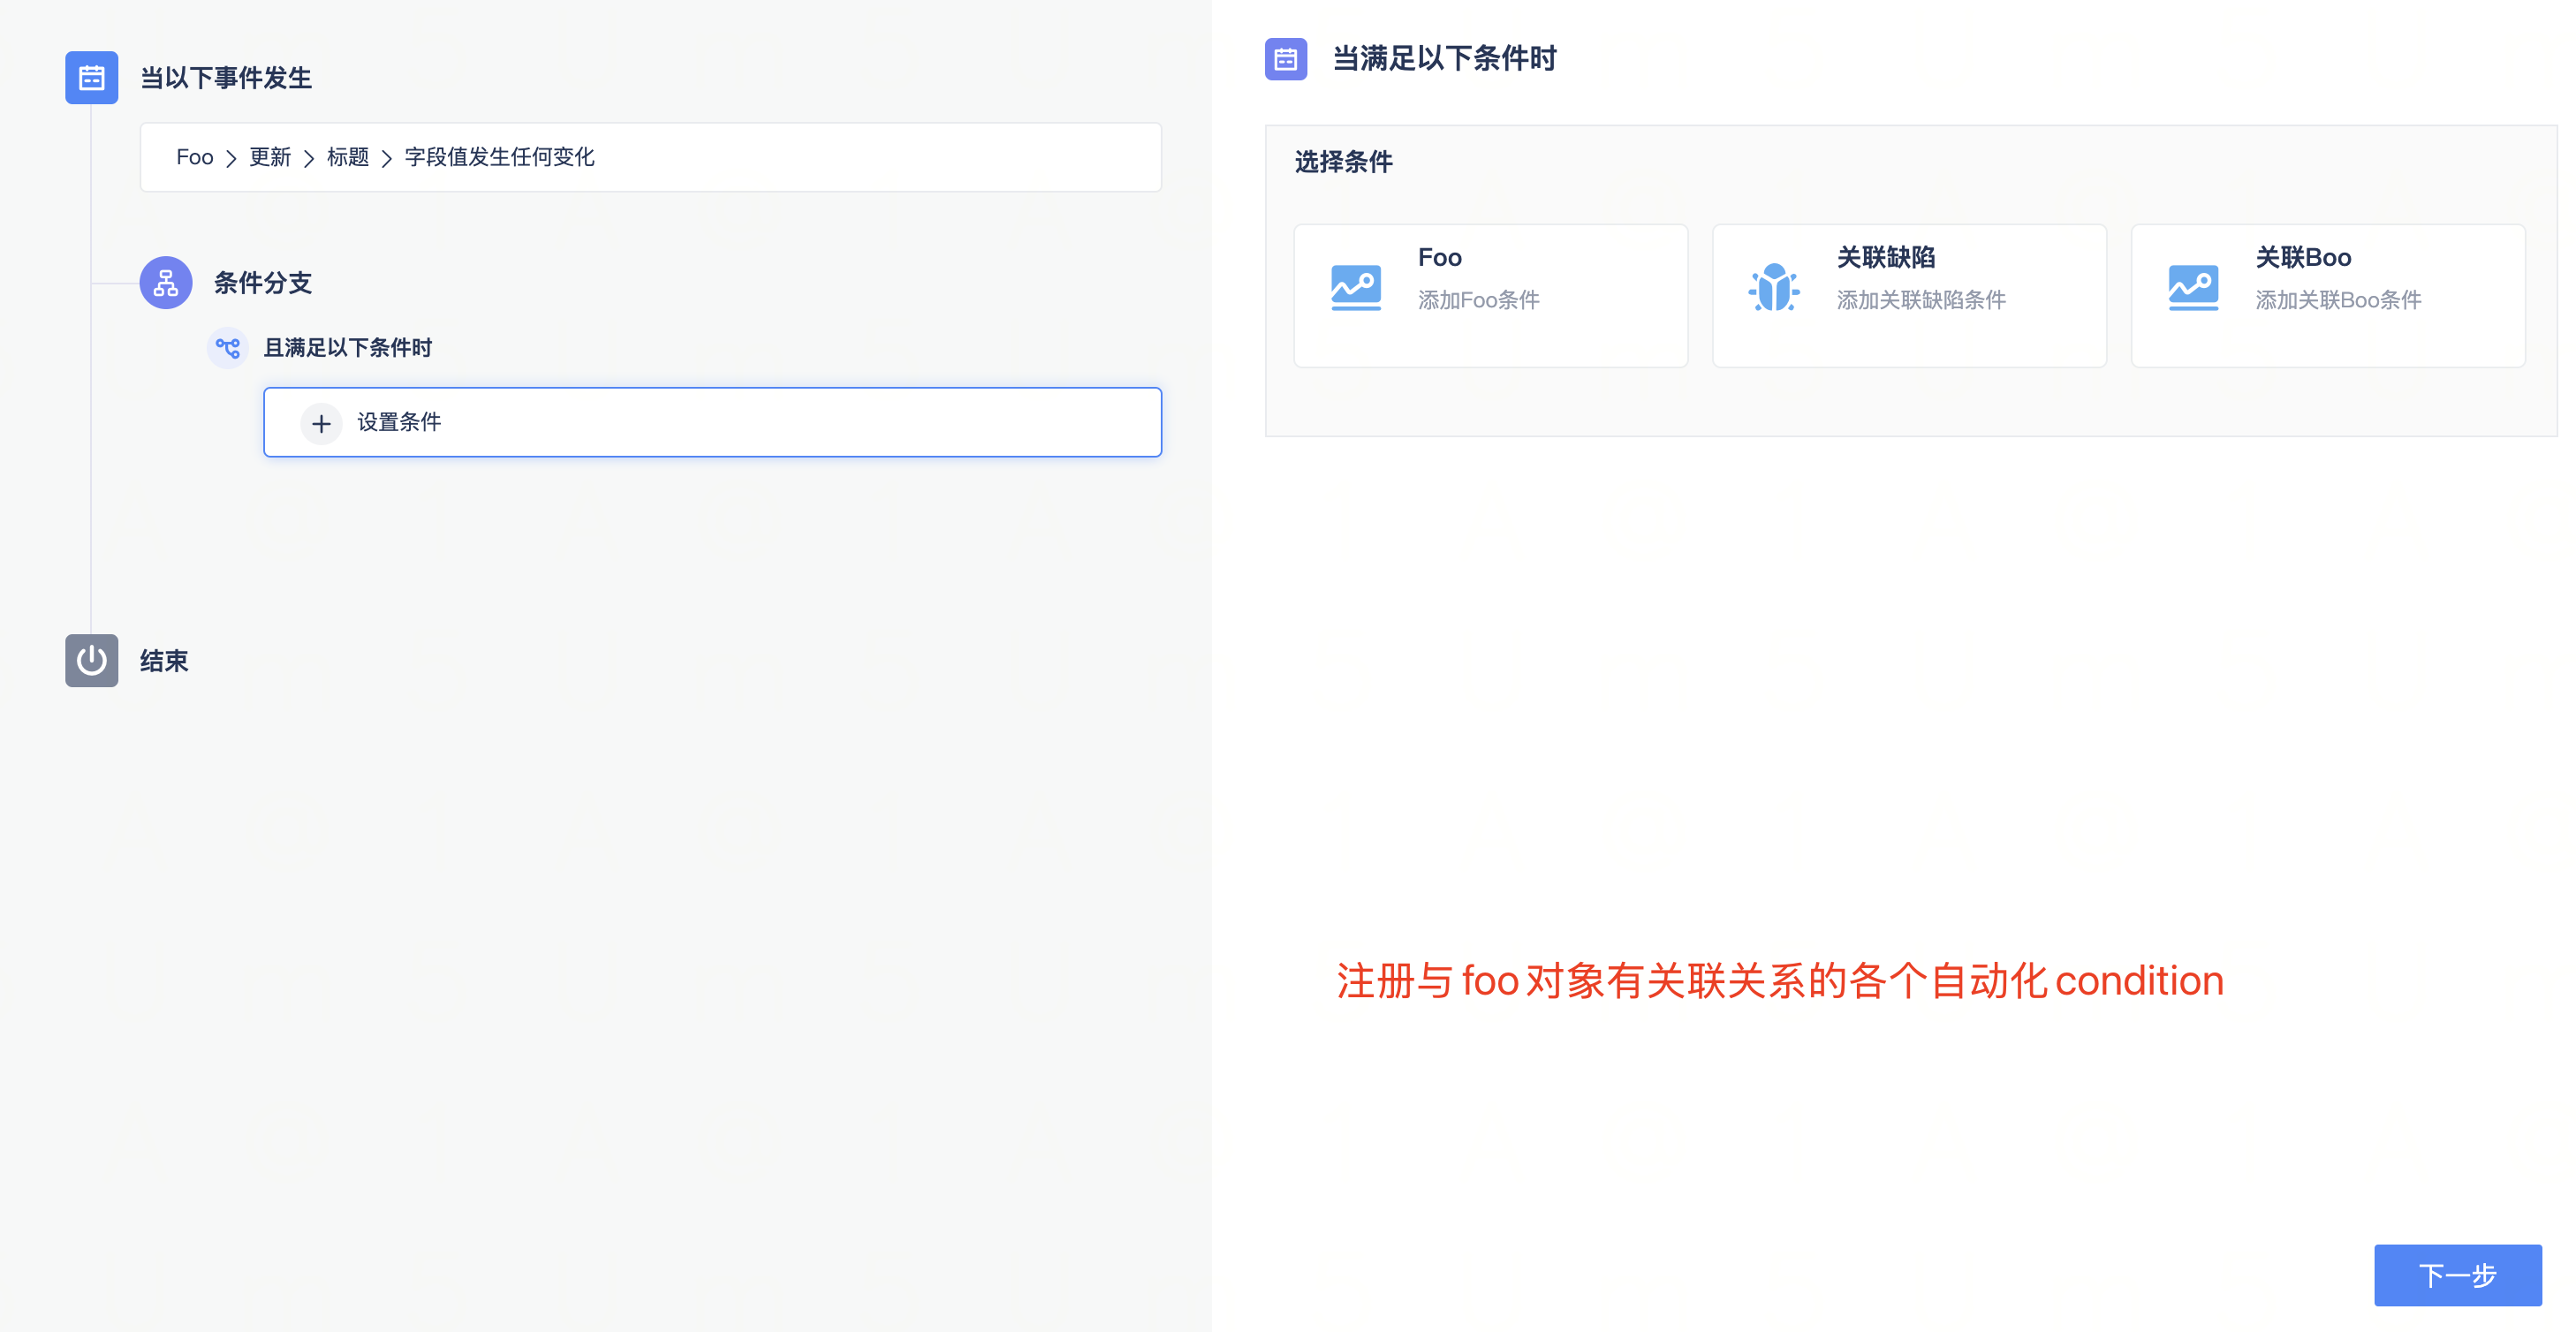The height and width of the screenshot is (1332, 2576).
Task: Click the plus icon in 设置条件
Action: point(321,423)
